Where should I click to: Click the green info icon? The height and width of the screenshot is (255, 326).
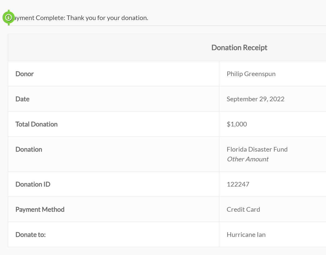[8, 18]
